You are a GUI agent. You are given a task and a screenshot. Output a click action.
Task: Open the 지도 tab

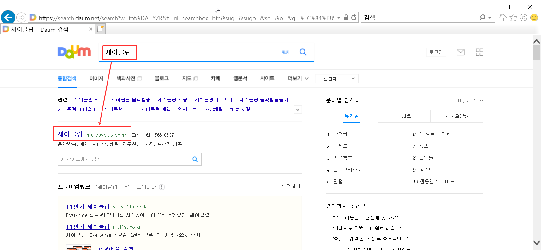pyautogui.click(x=187, y=78)
